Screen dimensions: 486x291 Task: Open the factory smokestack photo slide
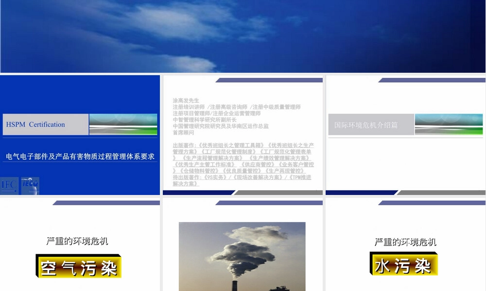tap(243, 244)
